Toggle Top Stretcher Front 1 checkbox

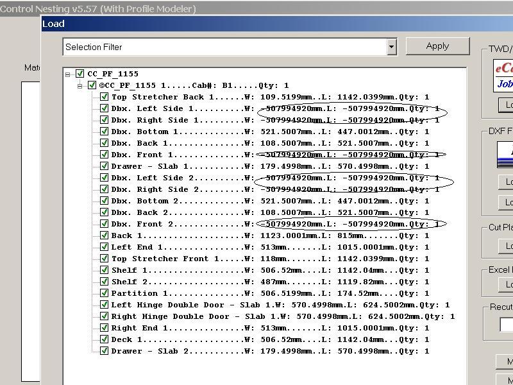104,259
